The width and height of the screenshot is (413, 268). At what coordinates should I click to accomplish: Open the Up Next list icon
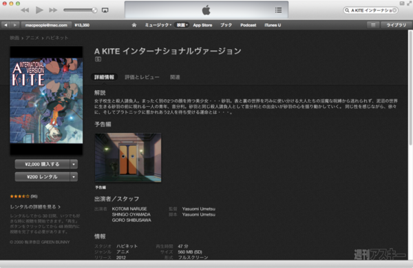(278, 10)
